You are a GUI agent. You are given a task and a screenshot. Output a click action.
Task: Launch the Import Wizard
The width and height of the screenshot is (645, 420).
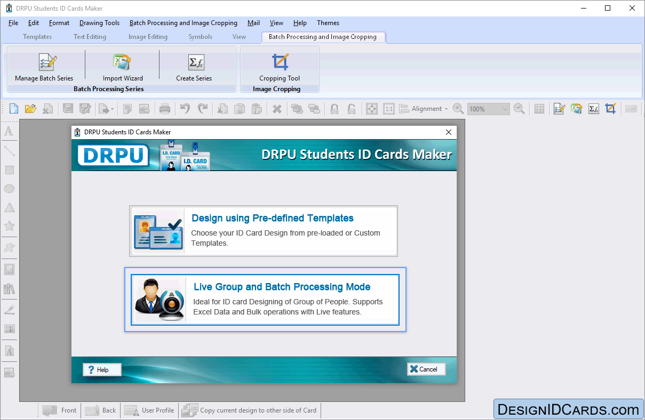(123, 67)
